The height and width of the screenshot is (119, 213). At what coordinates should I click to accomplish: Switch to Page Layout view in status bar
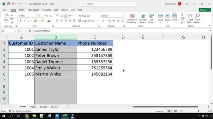(x=175, y=111)
